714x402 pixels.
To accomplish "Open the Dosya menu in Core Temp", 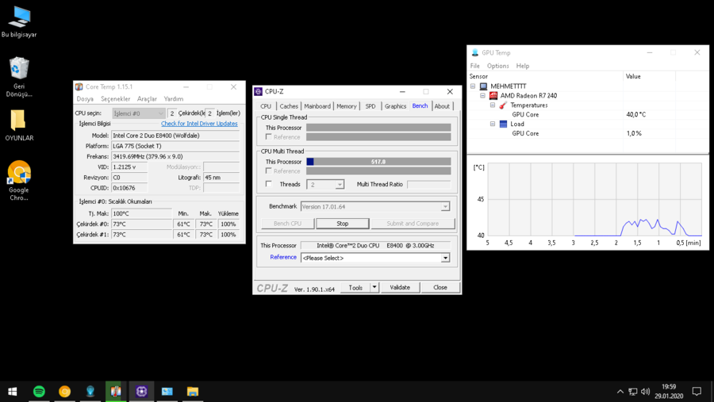I will point(85,99).
